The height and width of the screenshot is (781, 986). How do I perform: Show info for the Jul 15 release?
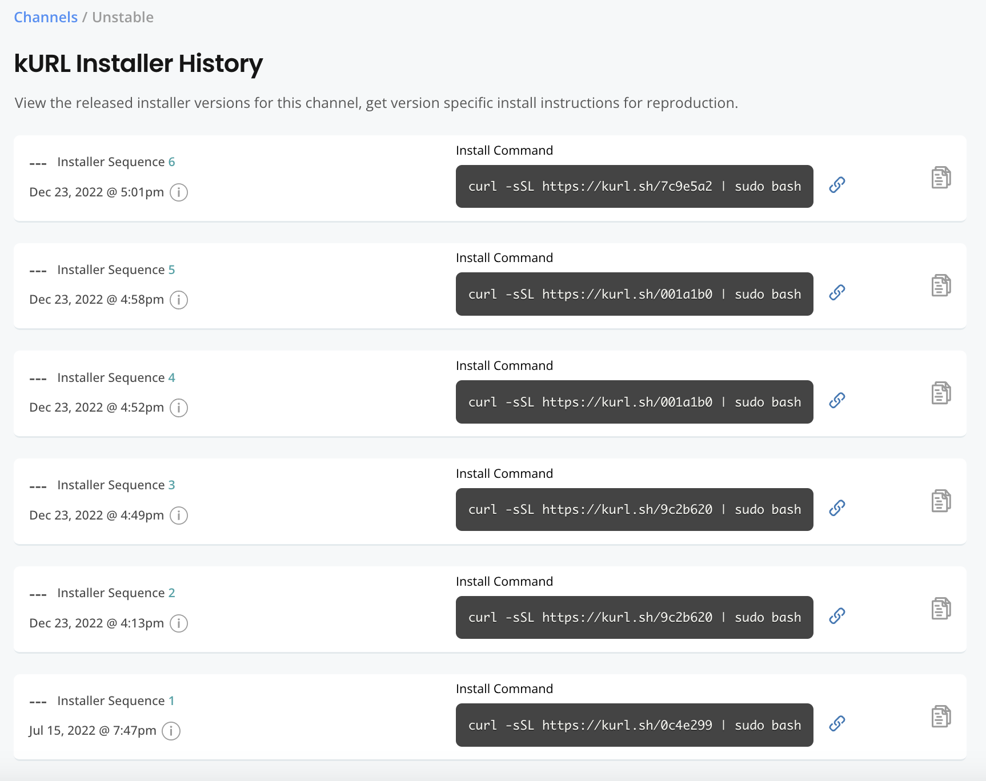171,731
